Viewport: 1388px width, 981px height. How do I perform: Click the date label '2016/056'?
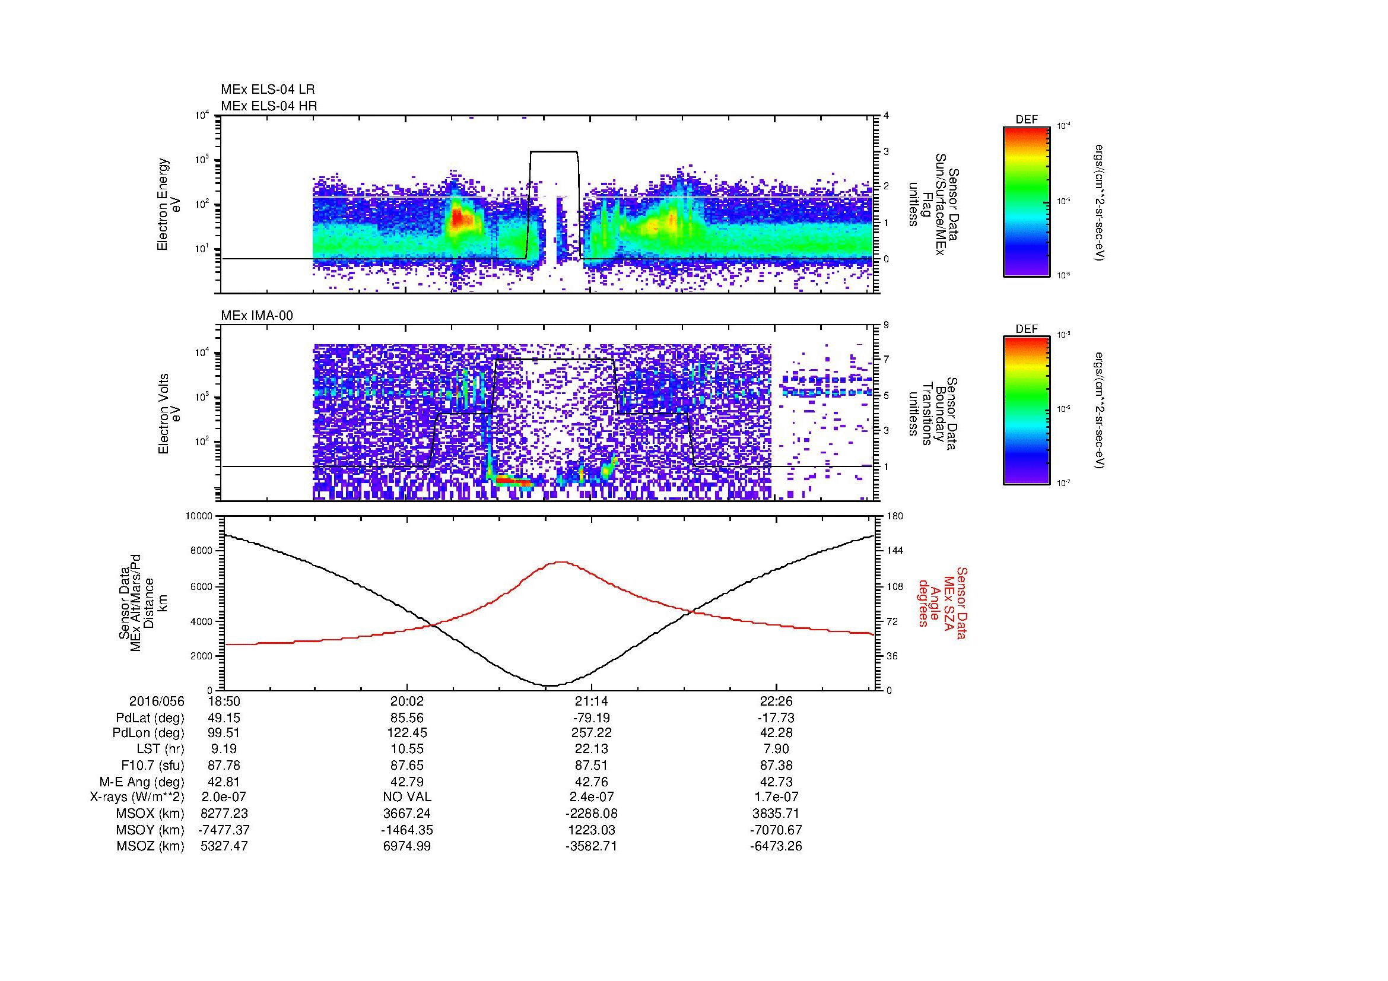[157, 701]
